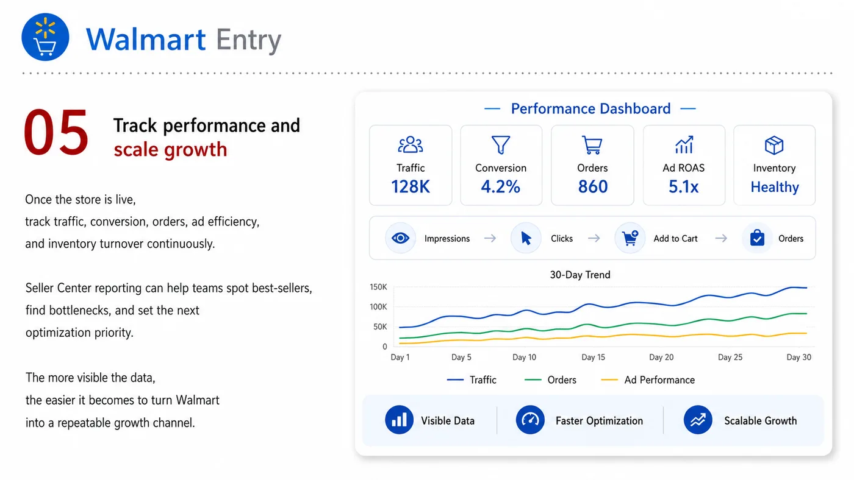
Task: Click the Clicks funnel label
Action: [x=562, y=239]
